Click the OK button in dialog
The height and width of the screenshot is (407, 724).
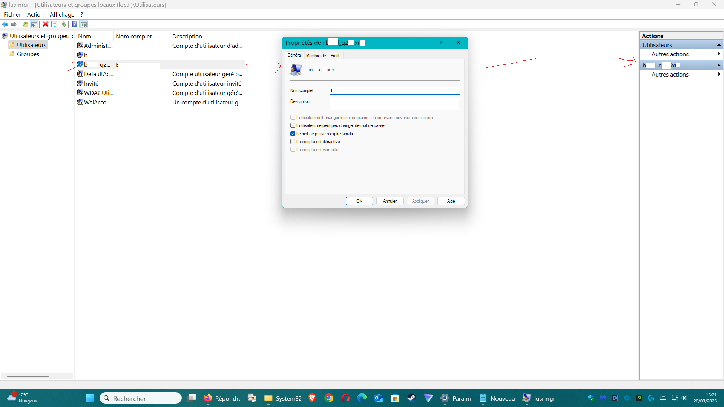[x=359, y=201]
